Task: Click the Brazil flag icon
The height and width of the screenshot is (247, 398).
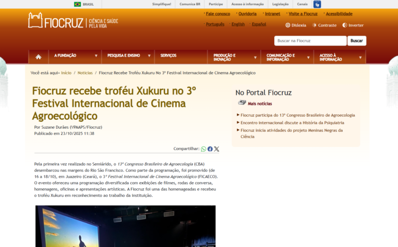Action: [77, 4]
